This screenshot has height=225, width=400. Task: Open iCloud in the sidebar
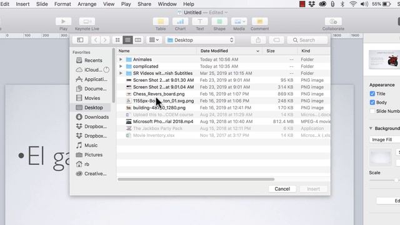[92, 70]
